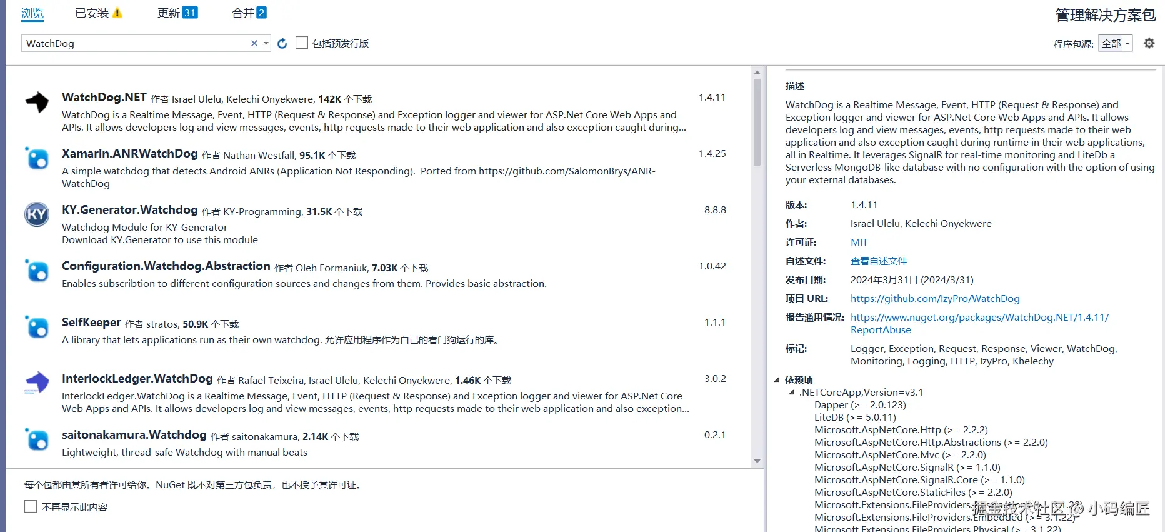
Task: Click the Israel Ulelu, Kelechi Onyekwere author value
Action: 921,224
